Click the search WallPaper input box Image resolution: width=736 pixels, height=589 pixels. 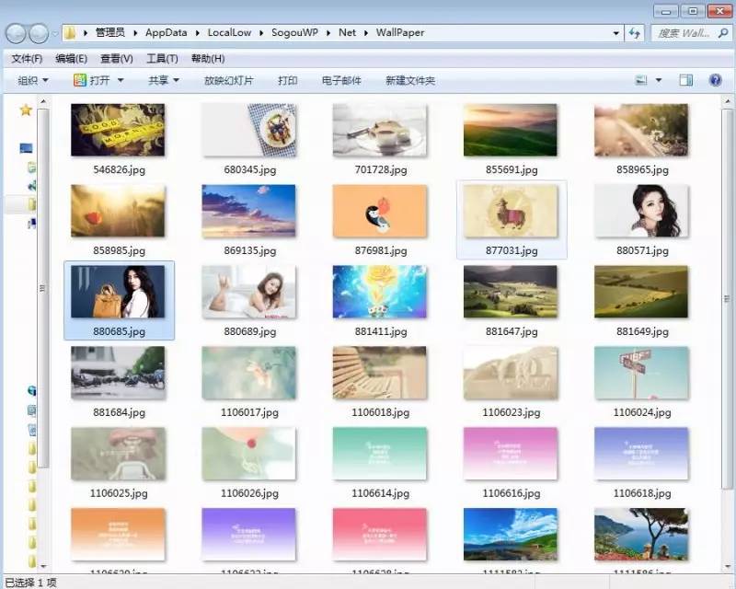(685, 33)
